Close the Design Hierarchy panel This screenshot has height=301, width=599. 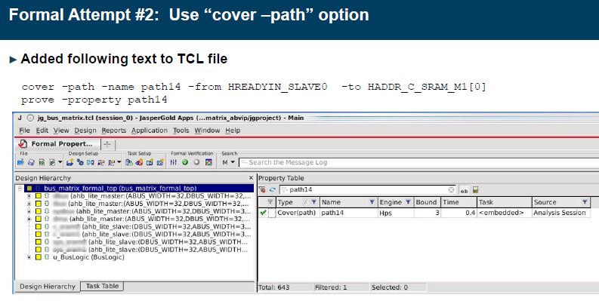[251, 178]
